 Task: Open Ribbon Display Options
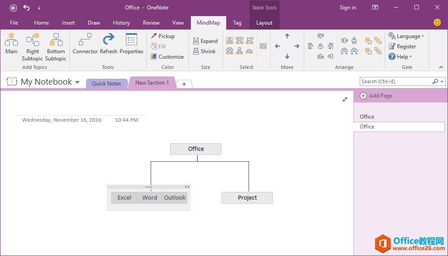pos(375,8)
